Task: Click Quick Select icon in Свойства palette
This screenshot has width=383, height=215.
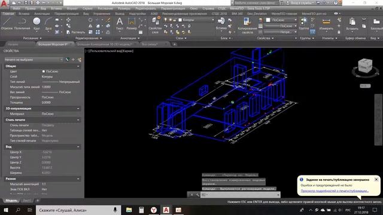Action: coord(80,60)
